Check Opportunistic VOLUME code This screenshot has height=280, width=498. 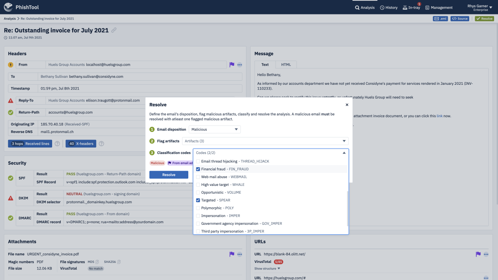pyautogui.click(x=198, y=192)
